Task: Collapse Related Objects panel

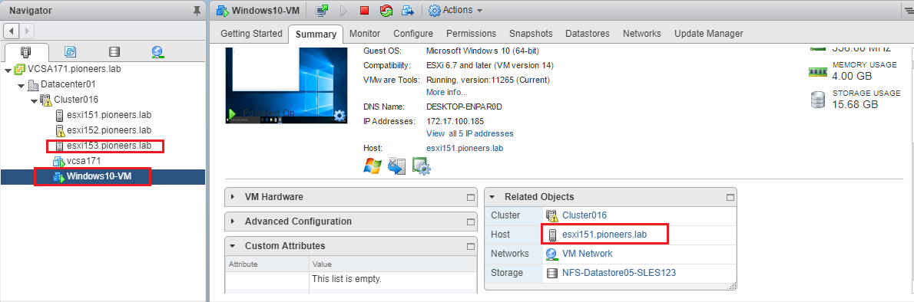Action: click(492, 197)
